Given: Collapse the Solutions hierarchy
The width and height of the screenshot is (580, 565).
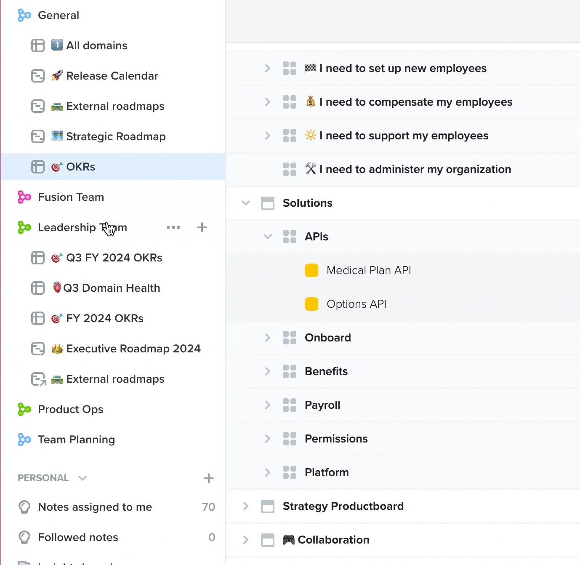Looking at the screenshot, I should click(246, 203).
